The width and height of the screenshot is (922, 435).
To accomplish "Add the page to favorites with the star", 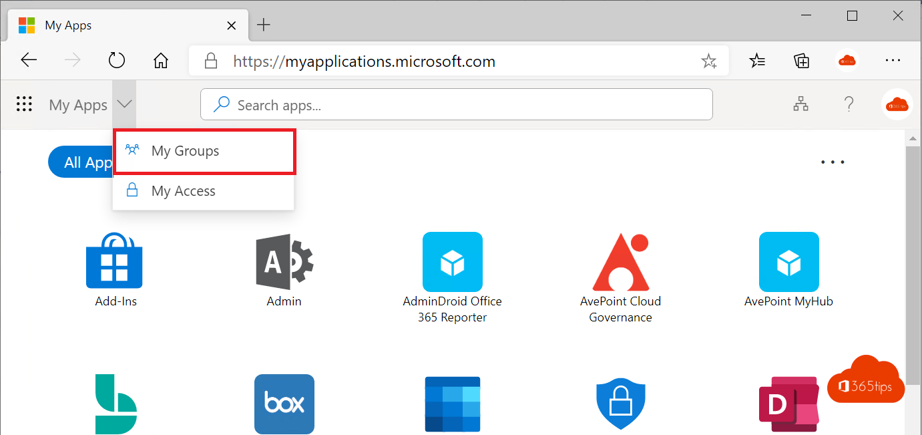I will pos(709,60).
